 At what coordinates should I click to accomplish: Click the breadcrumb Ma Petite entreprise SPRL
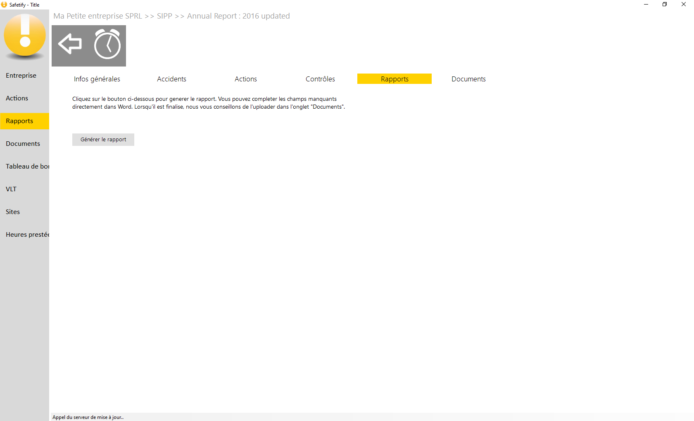coord(98,16)
